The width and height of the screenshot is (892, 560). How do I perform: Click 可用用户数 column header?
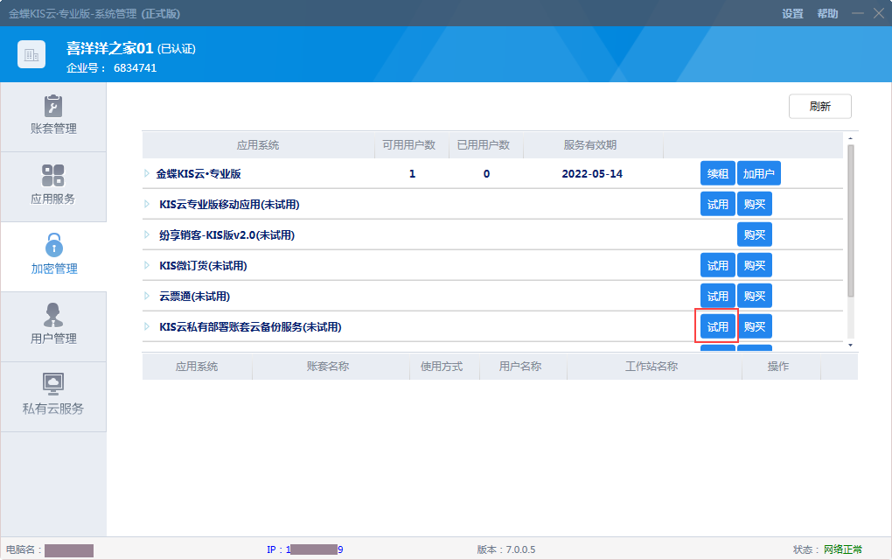(x=408, y=145)
